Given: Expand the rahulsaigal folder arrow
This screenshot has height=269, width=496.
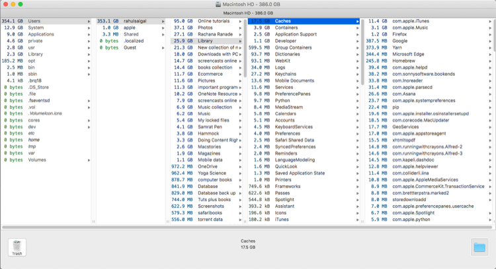Looking at the screenshot, I should [x=163, y=21].
